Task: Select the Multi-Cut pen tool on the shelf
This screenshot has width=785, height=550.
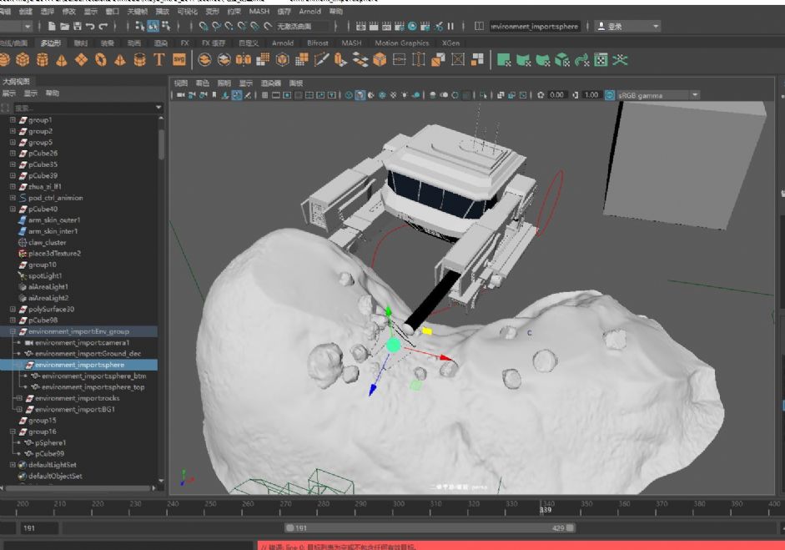Action: click(x=321, y=60)
